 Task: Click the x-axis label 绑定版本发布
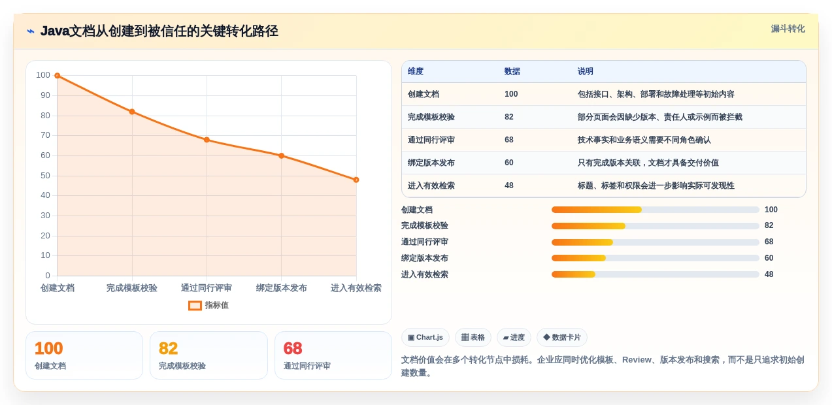(282, 288)
